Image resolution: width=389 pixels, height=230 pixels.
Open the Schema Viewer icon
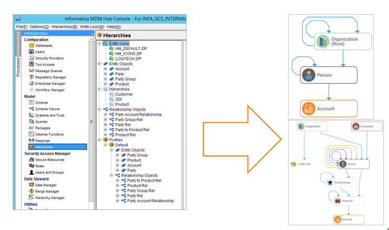(32, 109)
